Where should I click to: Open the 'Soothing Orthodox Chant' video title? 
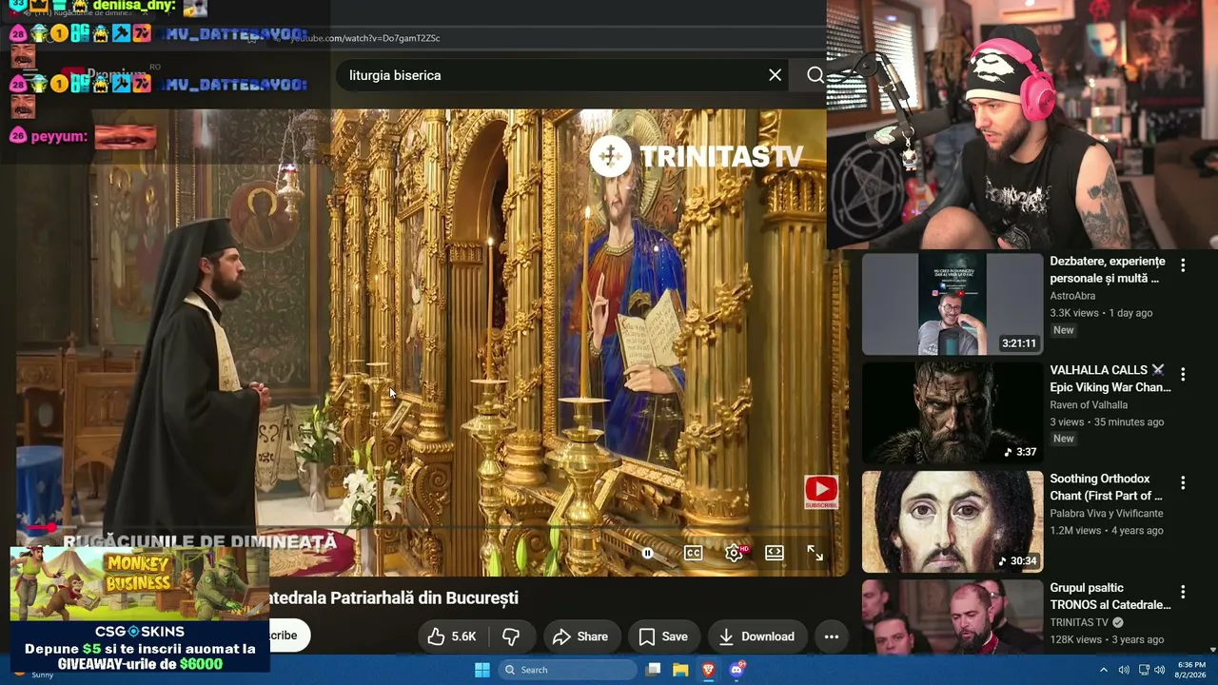tap(1106, 487)
